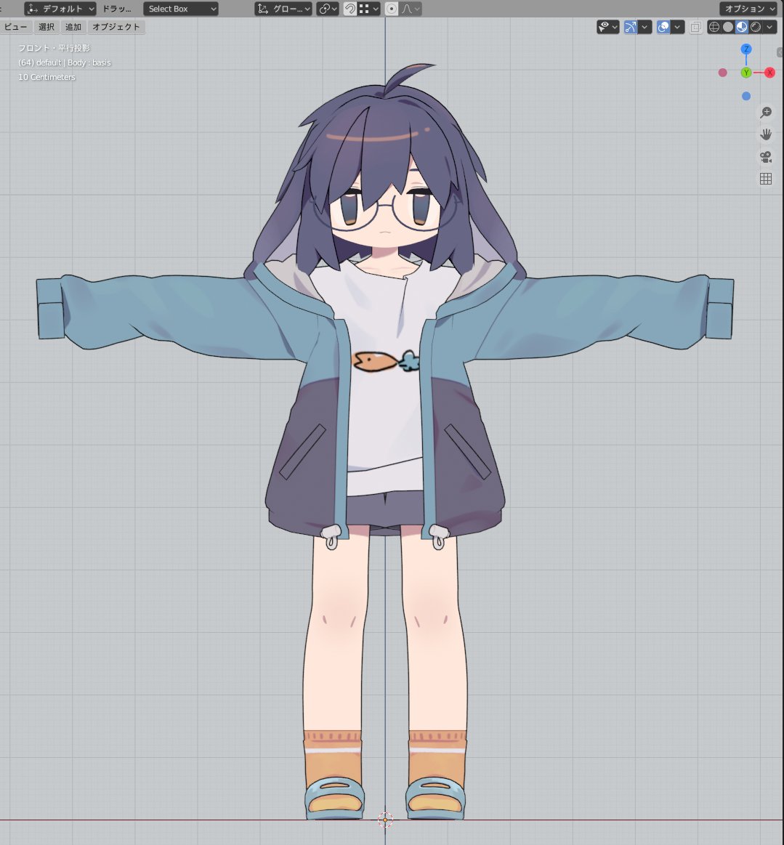Click the 'フロント・平行投影' view label
784x845 pixels.
click(54, 48)
